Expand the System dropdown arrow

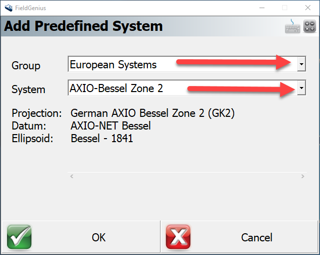tap(301, 88)
